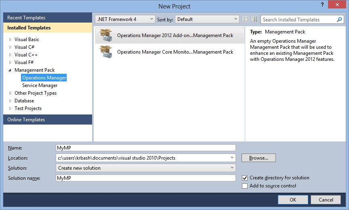Screen dimensions: 349x210
Task: Select Operations Manager in the tree
Action: 44,78
